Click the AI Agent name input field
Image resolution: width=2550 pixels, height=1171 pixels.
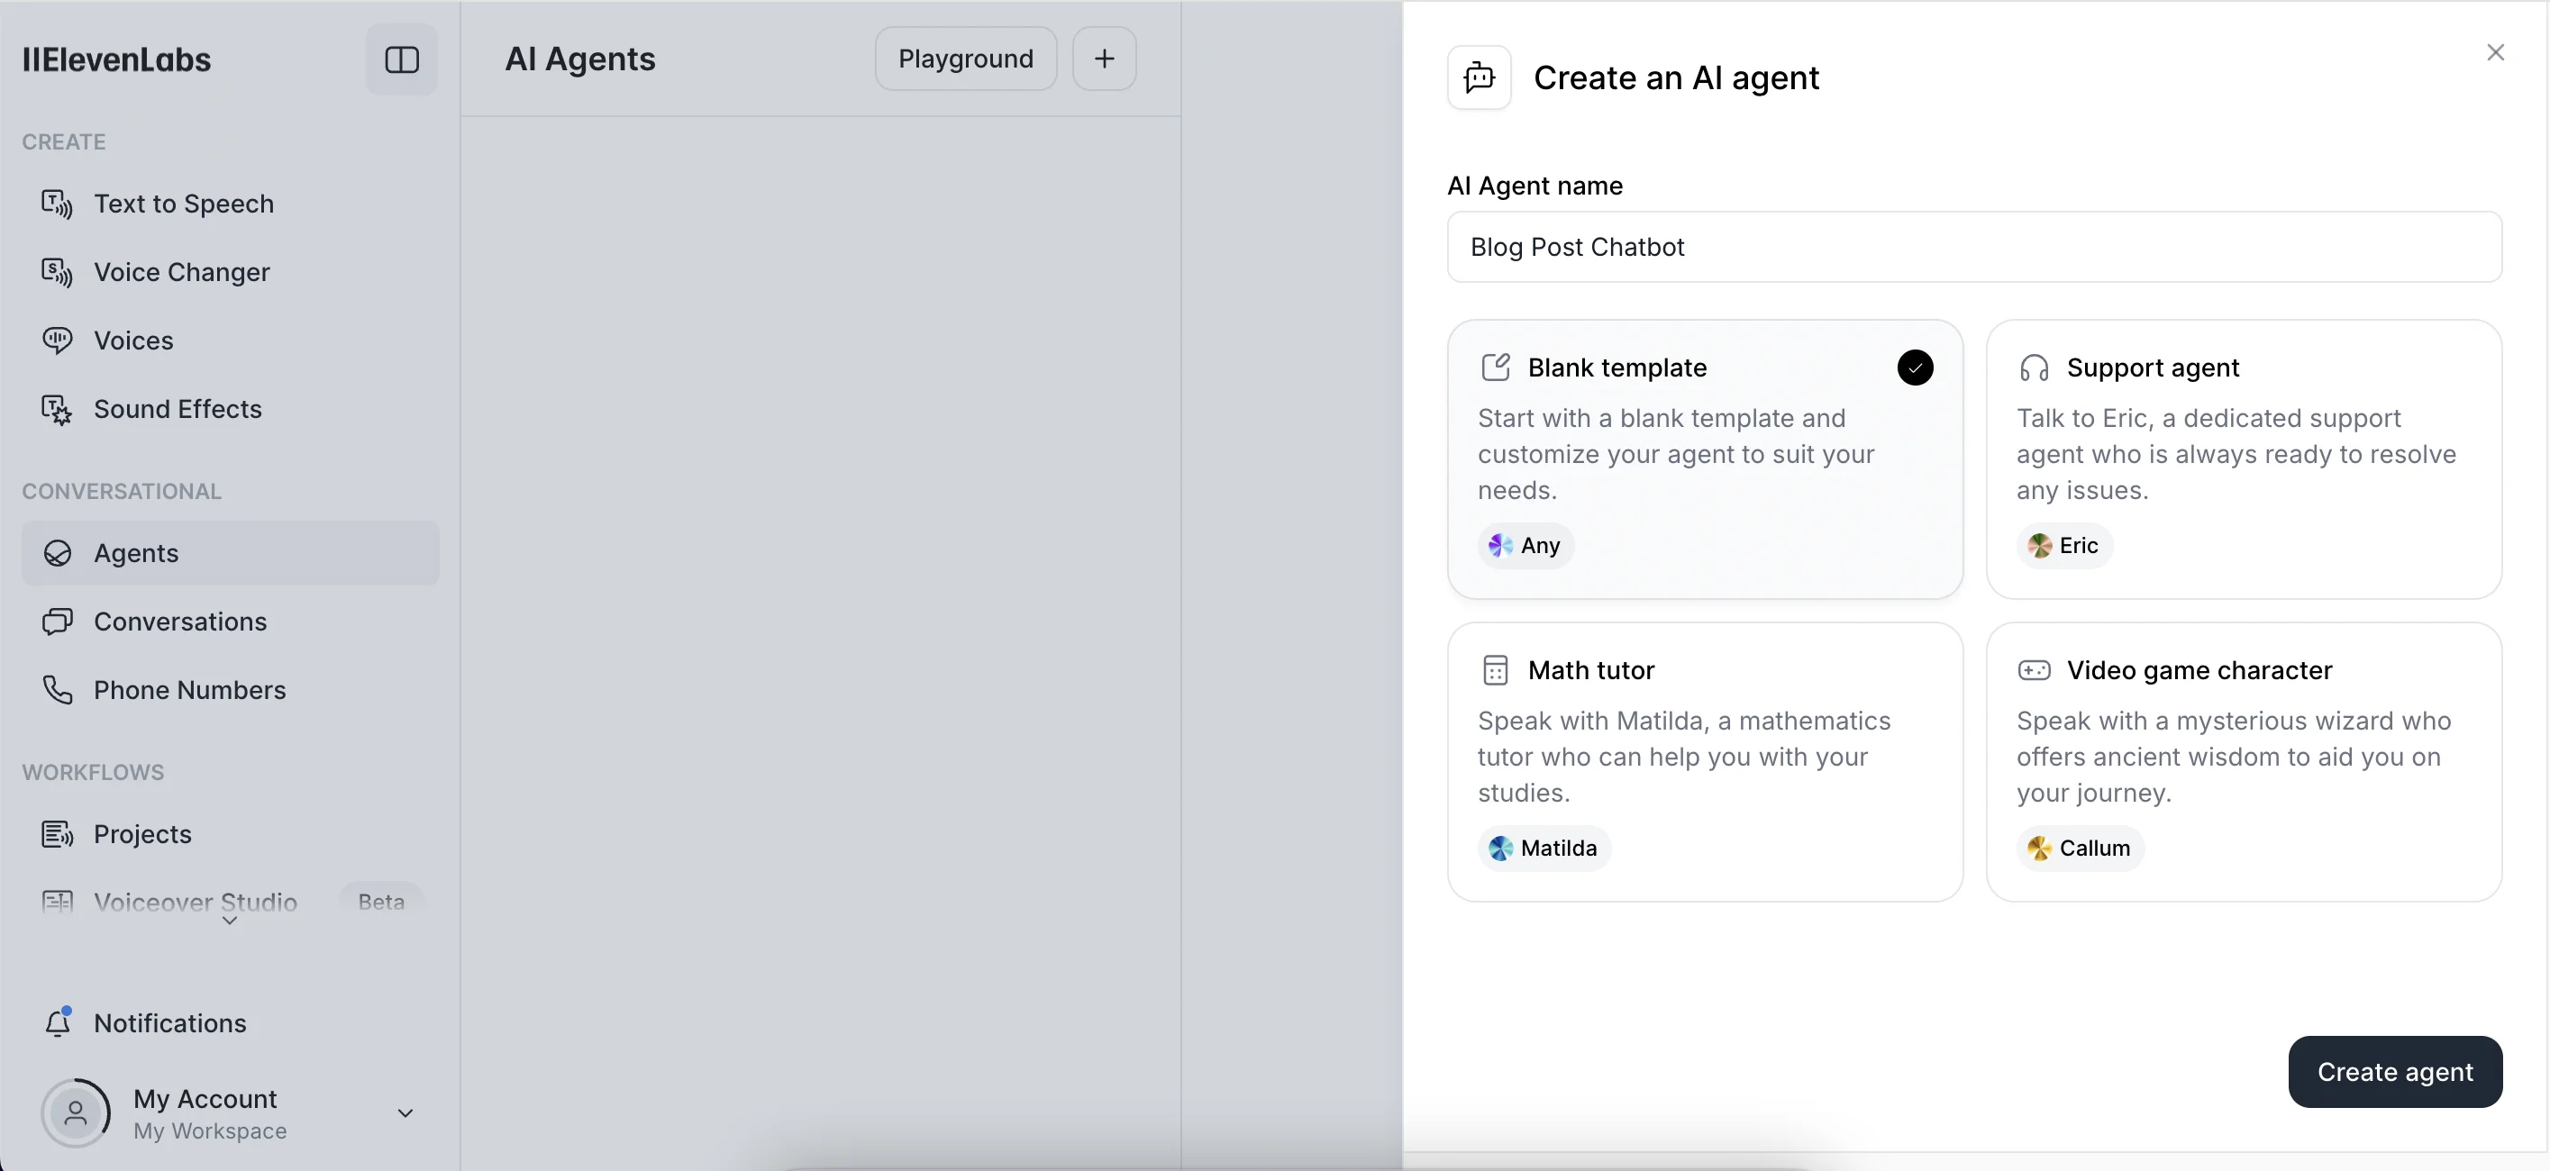(1974, 248)
